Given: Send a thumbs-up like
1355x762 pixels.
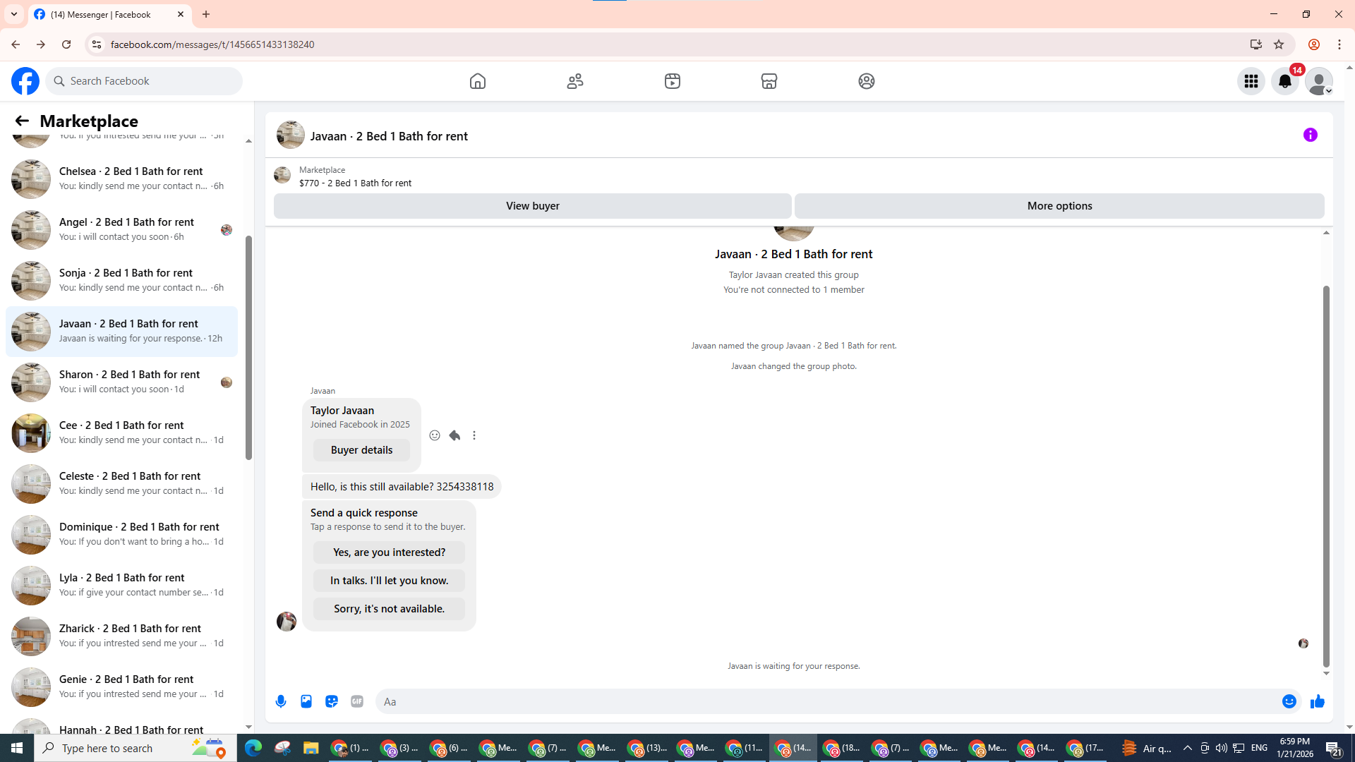Looking at the screenshot, I should coord(1317,701).
